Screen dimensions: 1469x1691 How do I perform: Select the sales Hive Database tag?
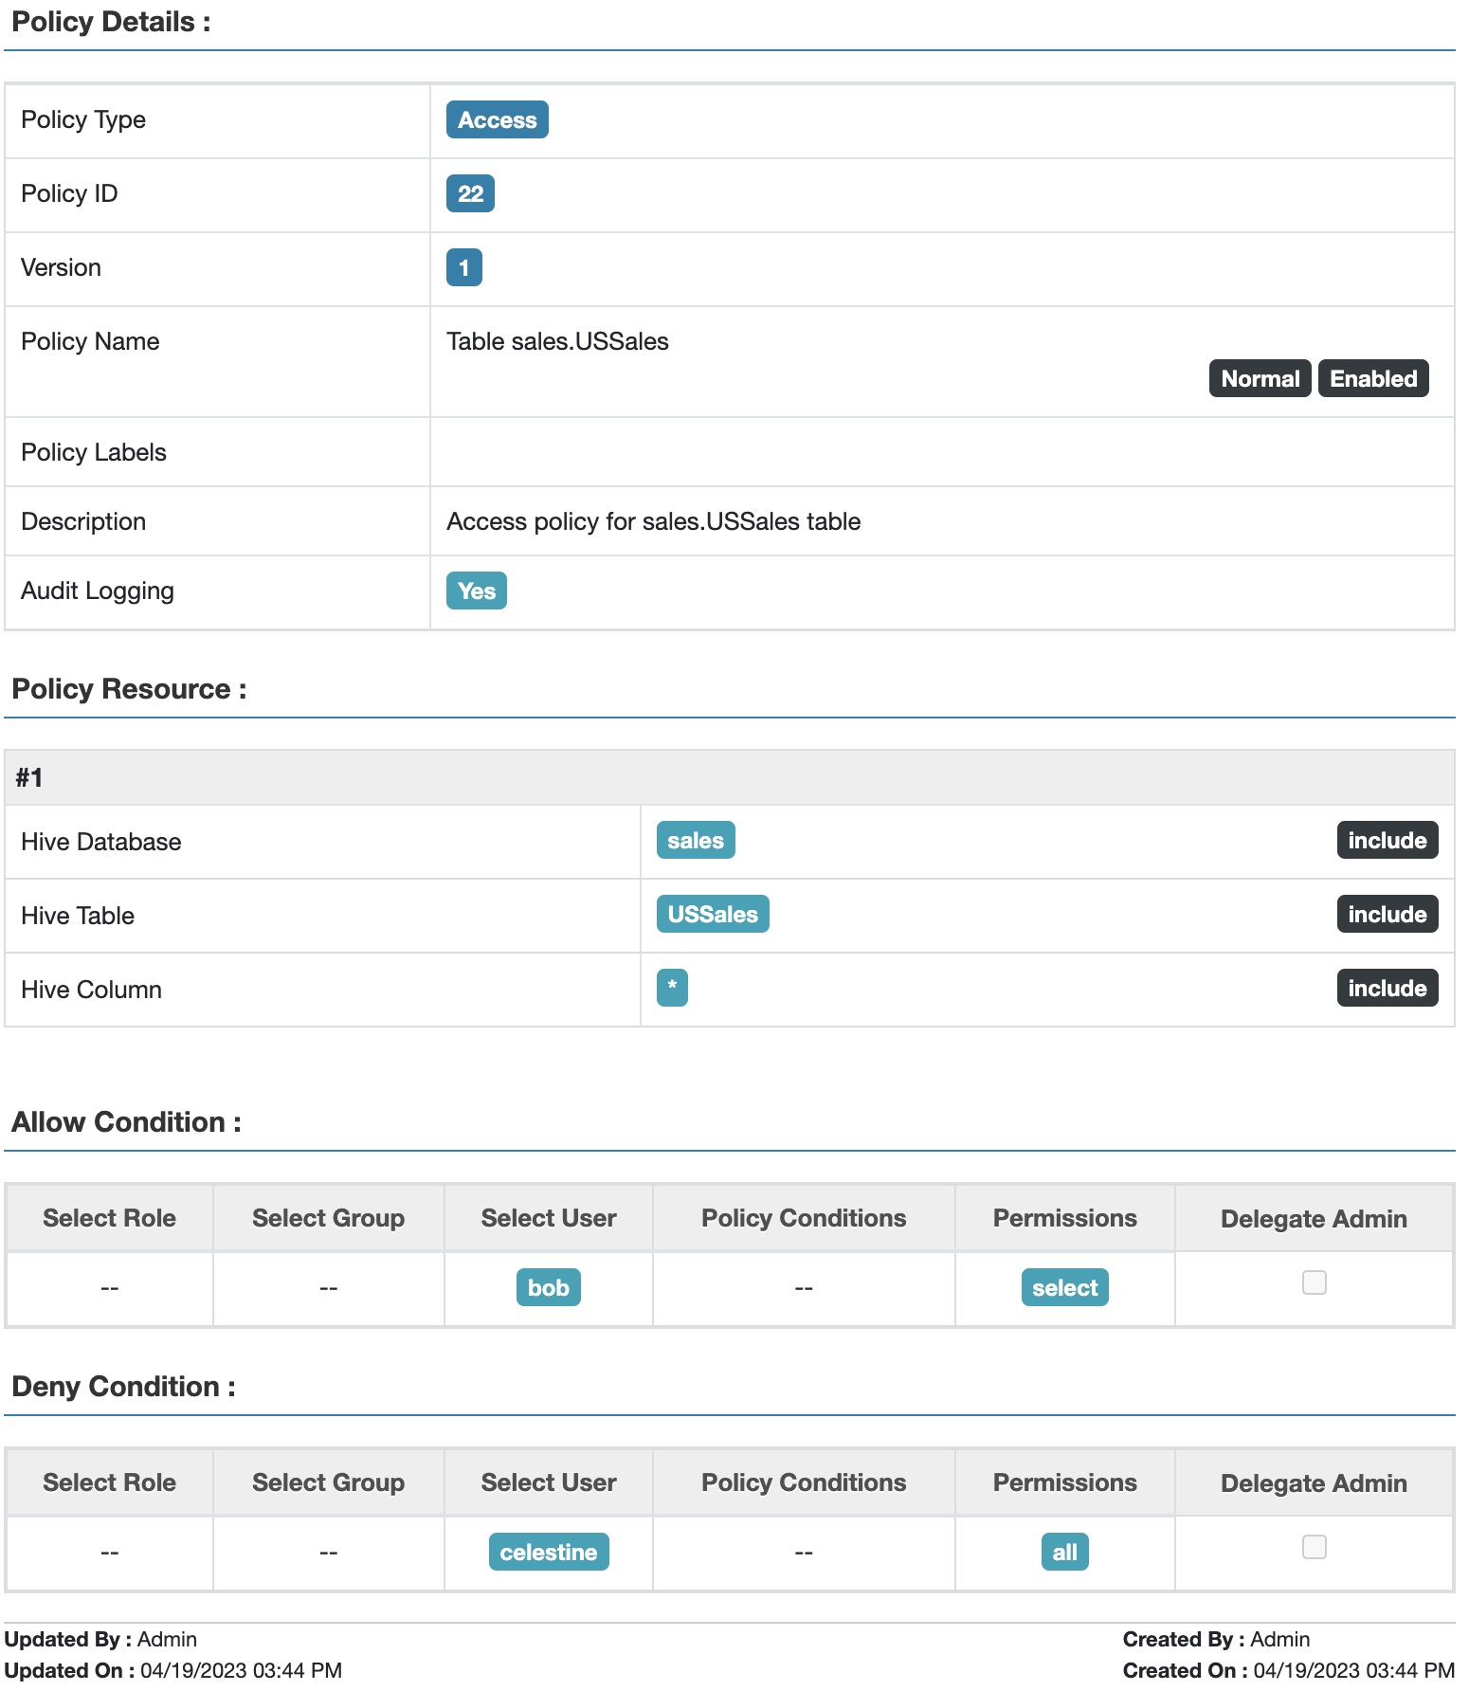tap(695, 841)
